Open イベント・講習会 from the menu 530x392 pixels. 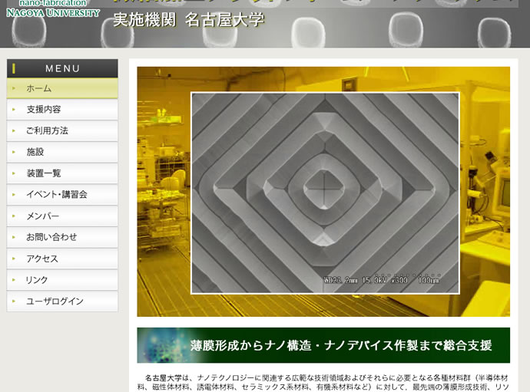[x=57, y=195]
